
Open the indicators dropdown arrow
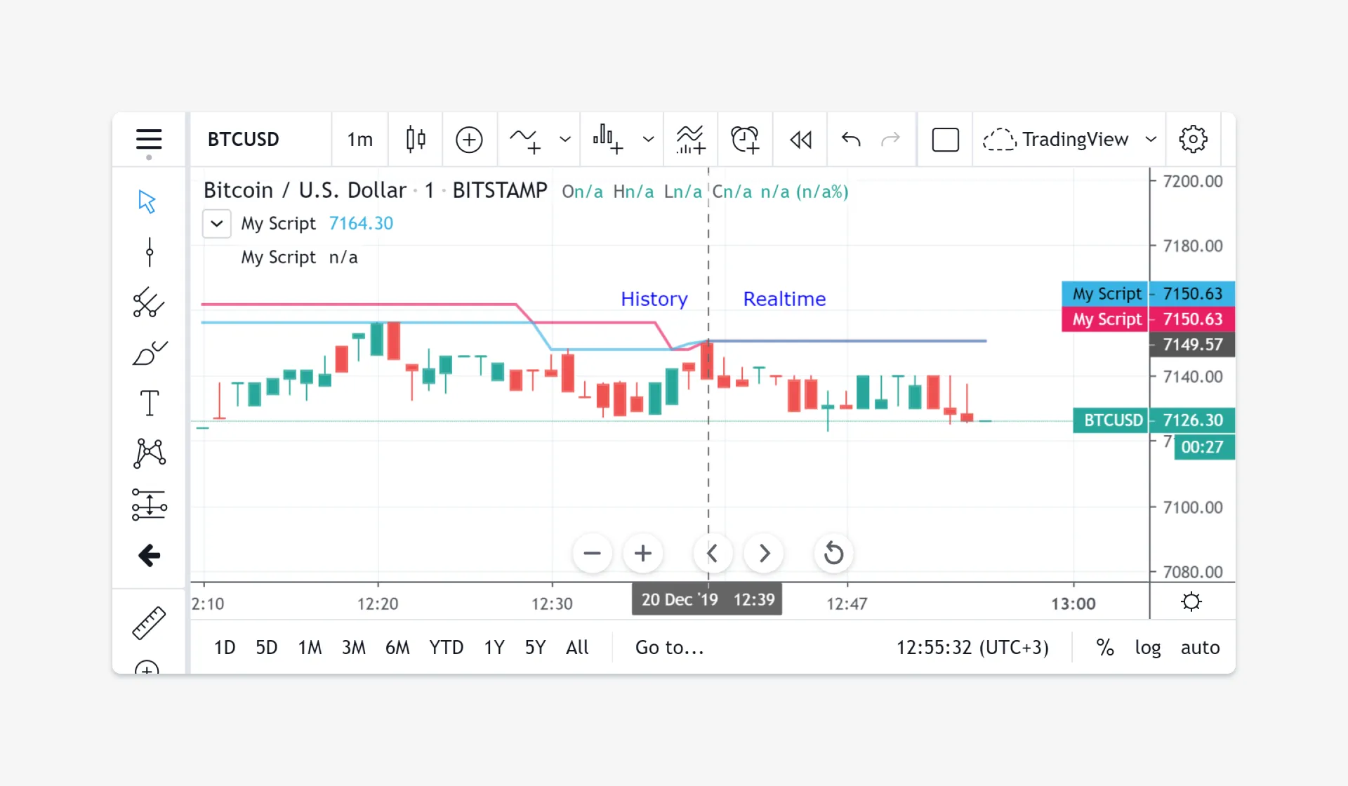(565, 139)
